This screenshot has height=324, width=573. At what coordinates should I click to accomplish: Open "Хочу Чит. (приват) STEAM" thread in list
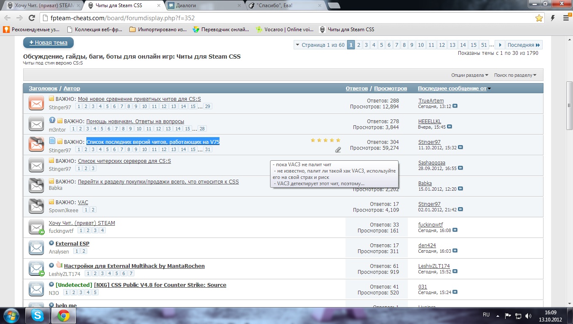point(82,223)
